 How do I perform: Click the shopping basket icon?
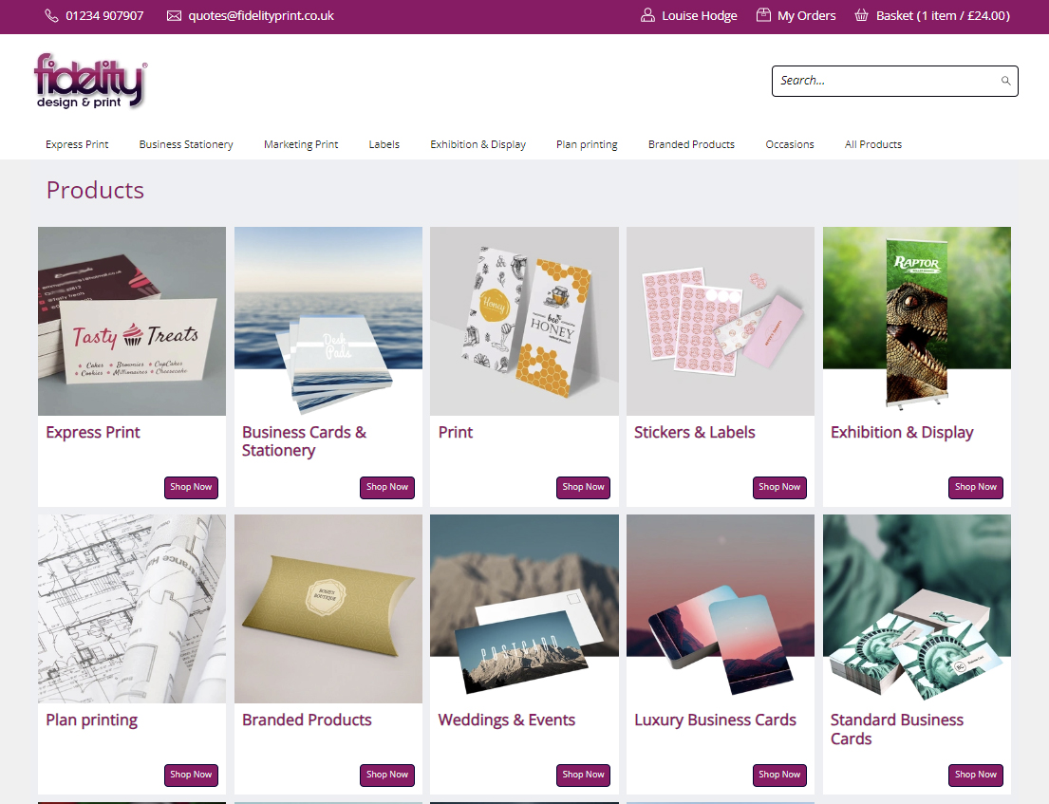point(862,15)
